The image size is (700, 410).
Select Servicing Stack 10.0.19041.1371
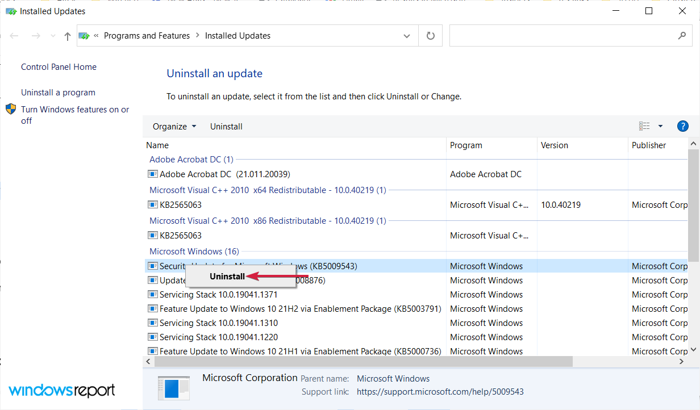[219, 295]
